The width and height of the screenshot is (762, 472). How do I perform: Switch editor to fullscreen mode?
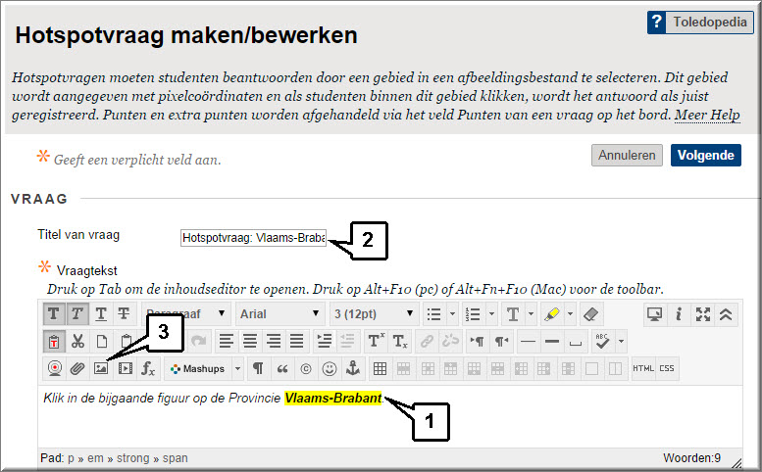click(702, 314)
